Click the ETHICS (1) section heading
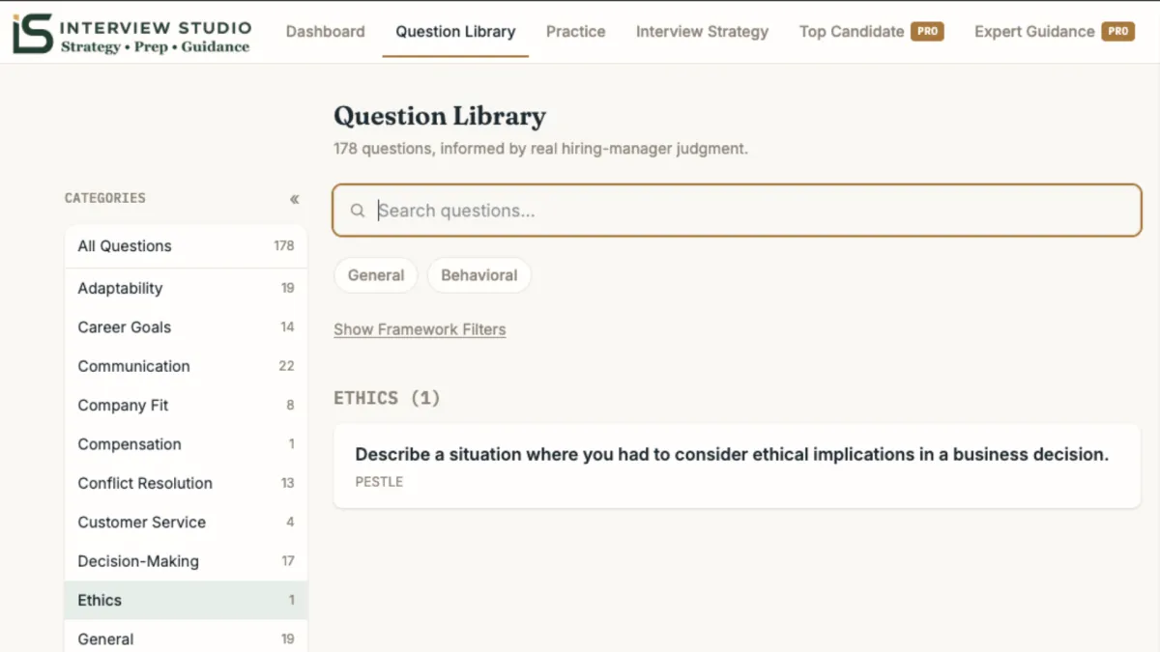This screenshot has width=1160, height=652. 387,398
